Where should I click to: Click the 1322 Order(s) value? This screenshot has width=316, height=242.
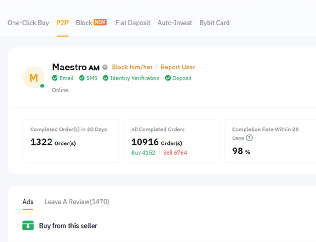click(x=53, y=142)
